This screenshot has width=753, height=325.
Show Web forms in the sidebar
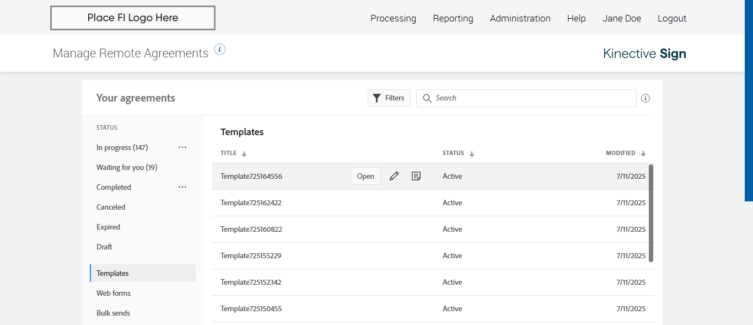click(114, 293)
